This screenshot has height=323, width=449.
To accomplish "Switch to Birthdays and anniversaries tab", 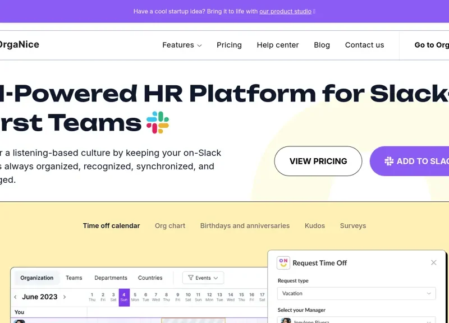I will 245,226.
